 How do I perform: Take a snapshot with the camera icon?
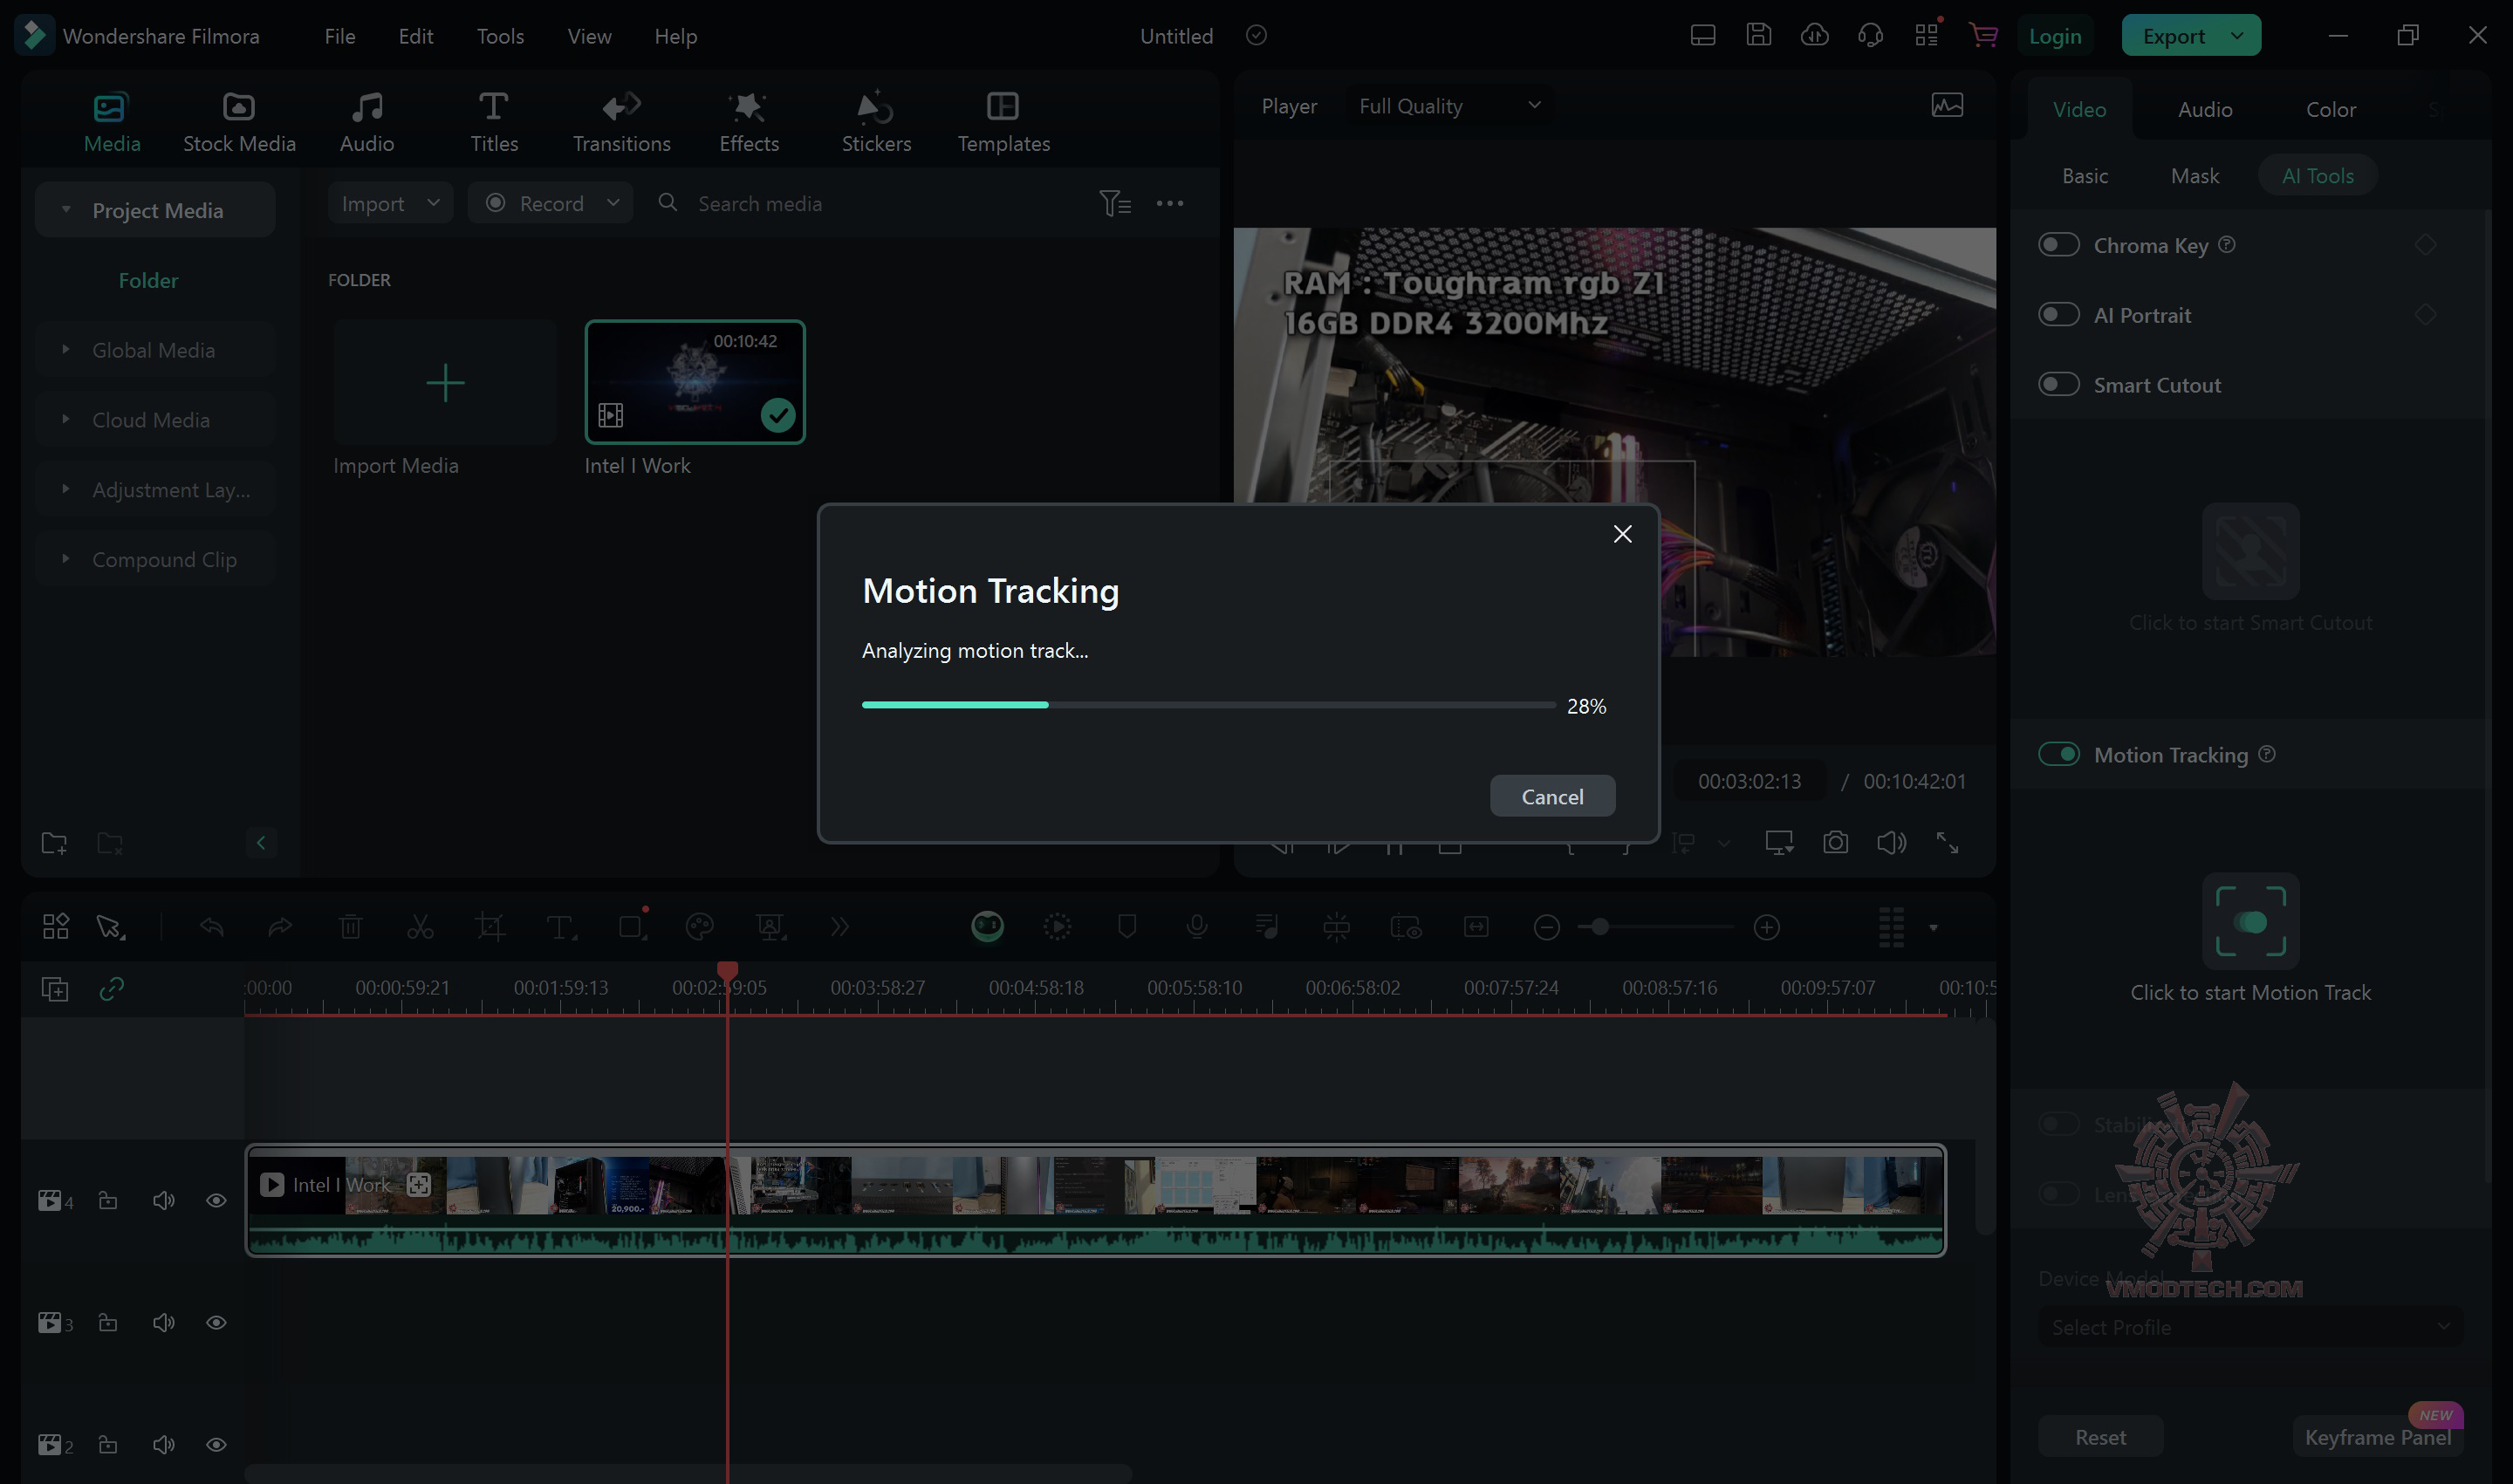click(1834, 843)
